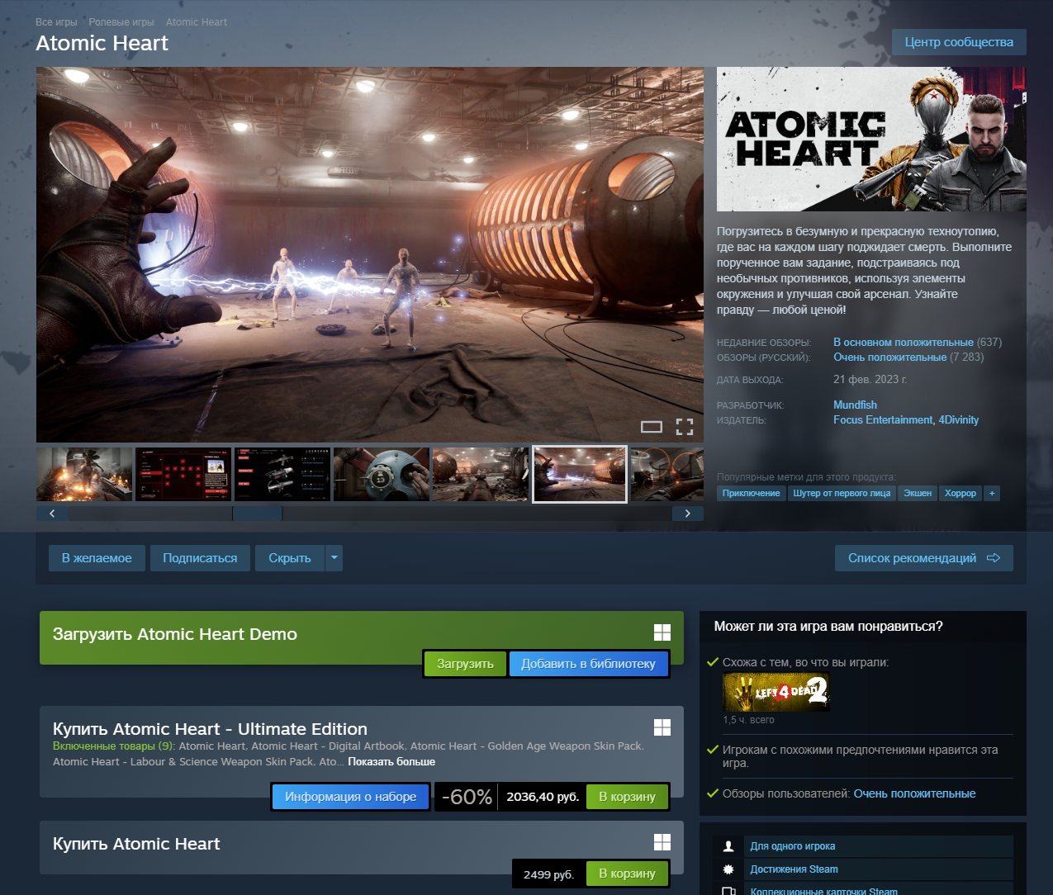This screenshot has height=895, width=1053.
Task: Open Mundfish developer link
Action: tap(855, 405)
